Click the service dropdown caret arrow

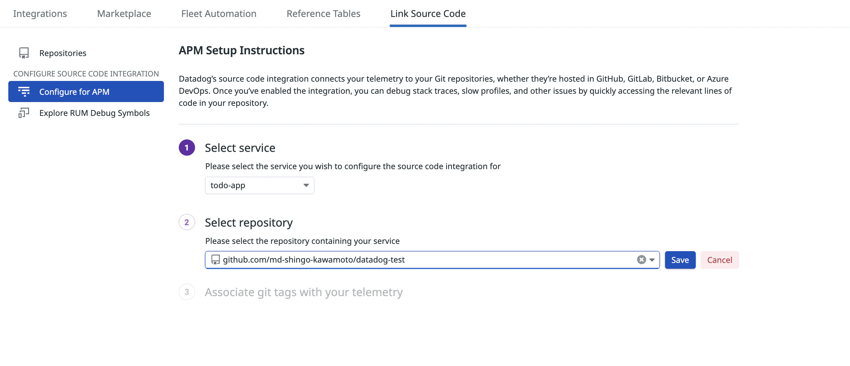coord(306,185)
